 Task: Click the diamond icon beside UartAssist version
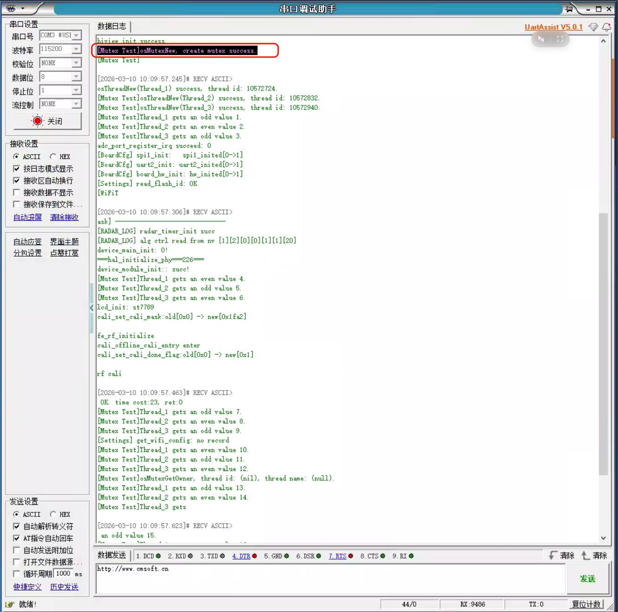click(x=593, y=27)
